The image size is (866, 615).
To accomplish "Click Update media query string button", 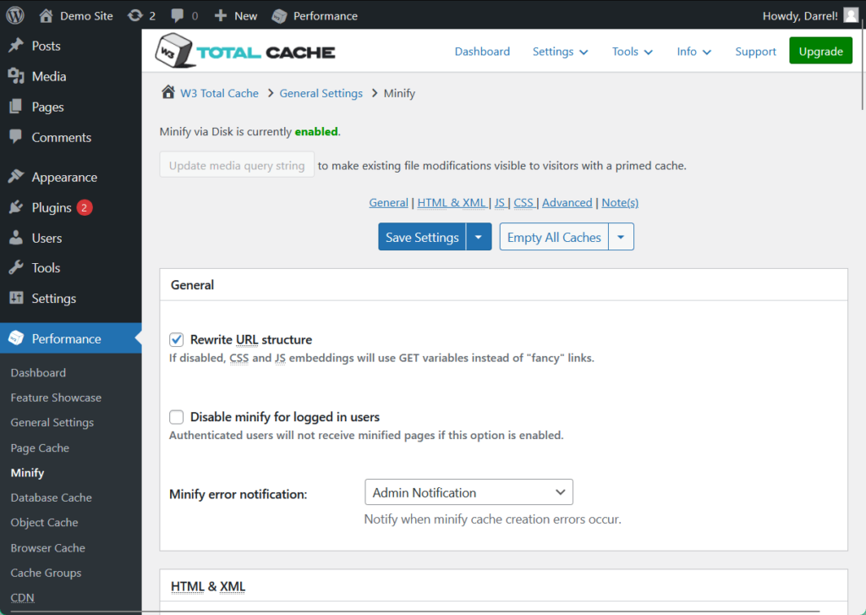I will point(237,165).
